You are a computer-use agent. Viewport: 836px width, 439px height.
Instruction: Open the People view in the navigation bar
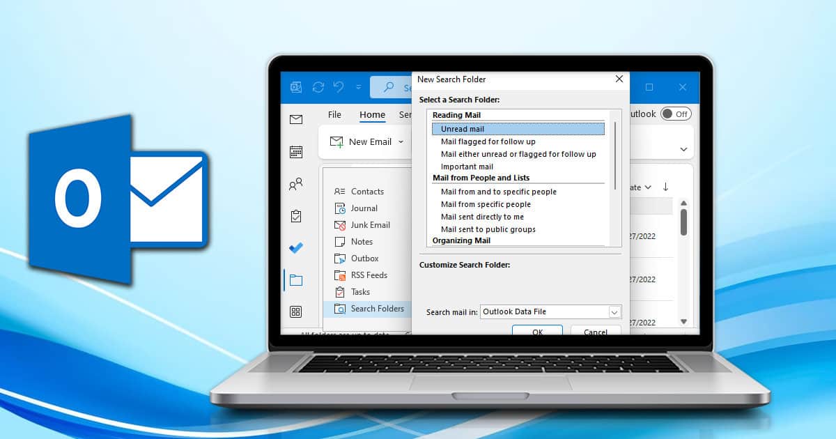pos(296,185)
